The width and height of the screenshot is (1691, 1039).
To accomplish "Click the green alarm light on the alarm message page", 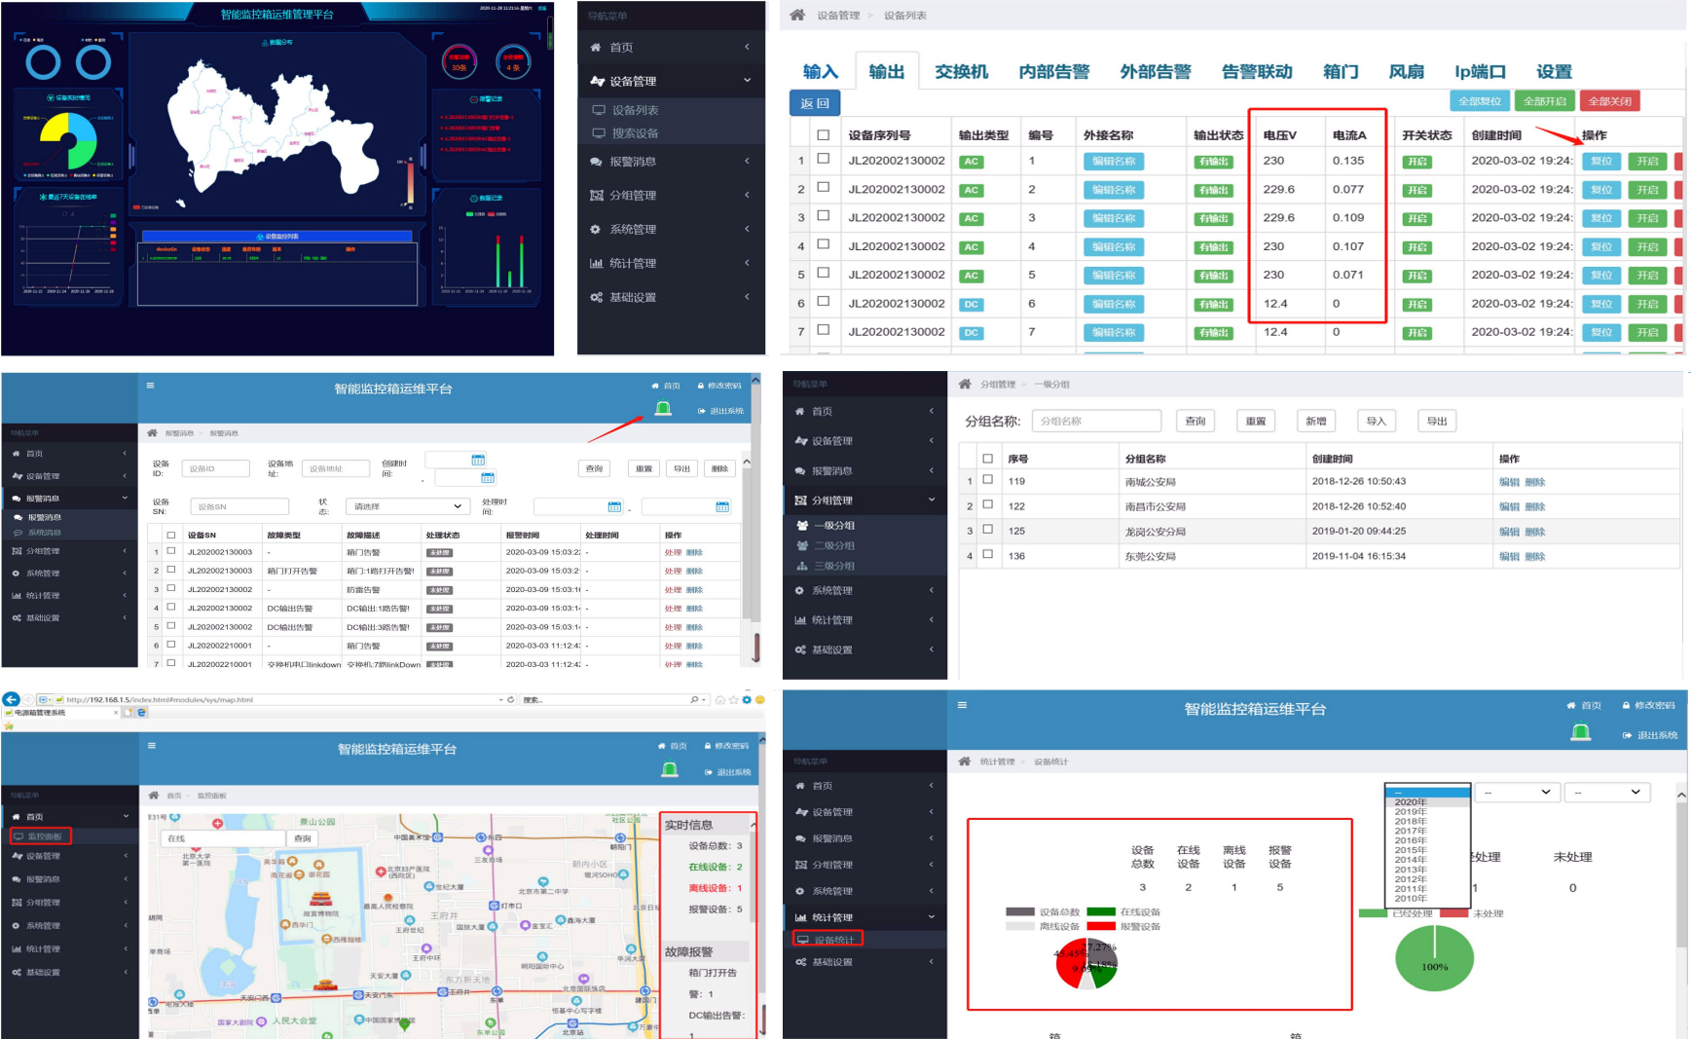I will point(663,408).
